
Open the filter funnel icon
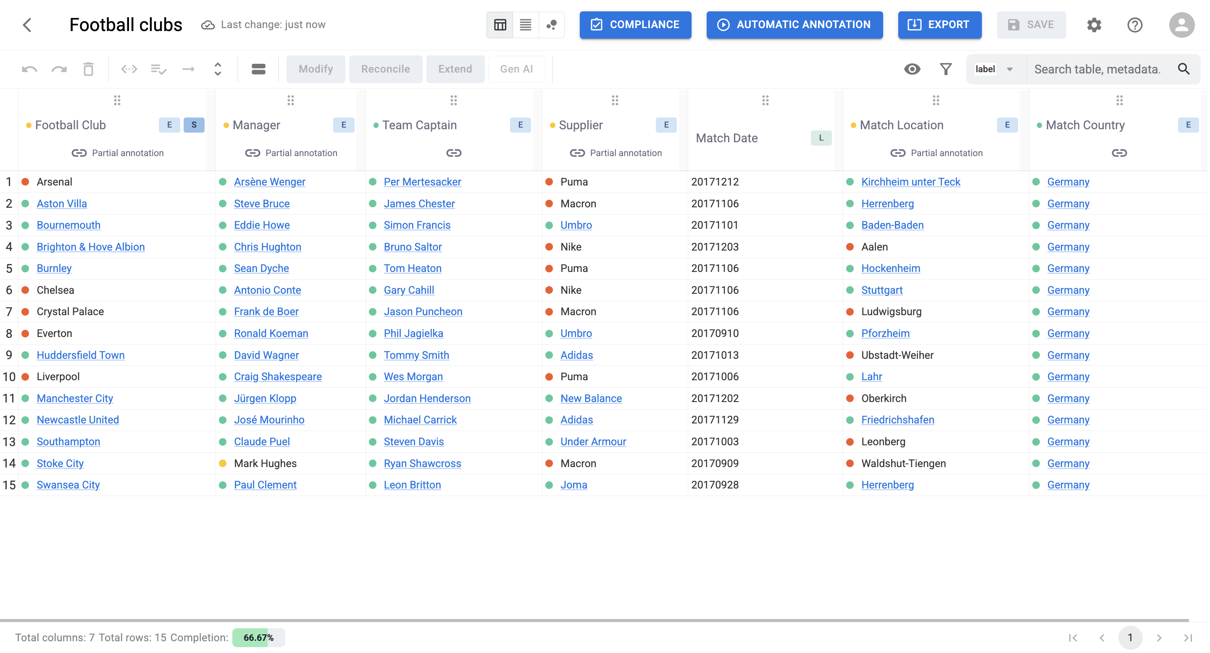[x=946, y=69]
